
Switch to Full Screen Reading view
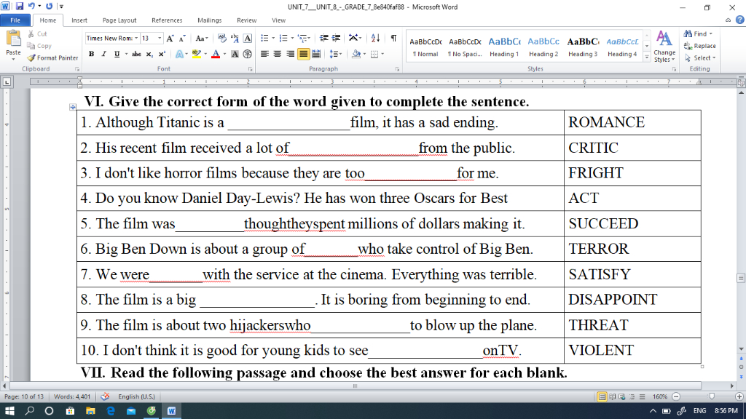tap(612, 396)
